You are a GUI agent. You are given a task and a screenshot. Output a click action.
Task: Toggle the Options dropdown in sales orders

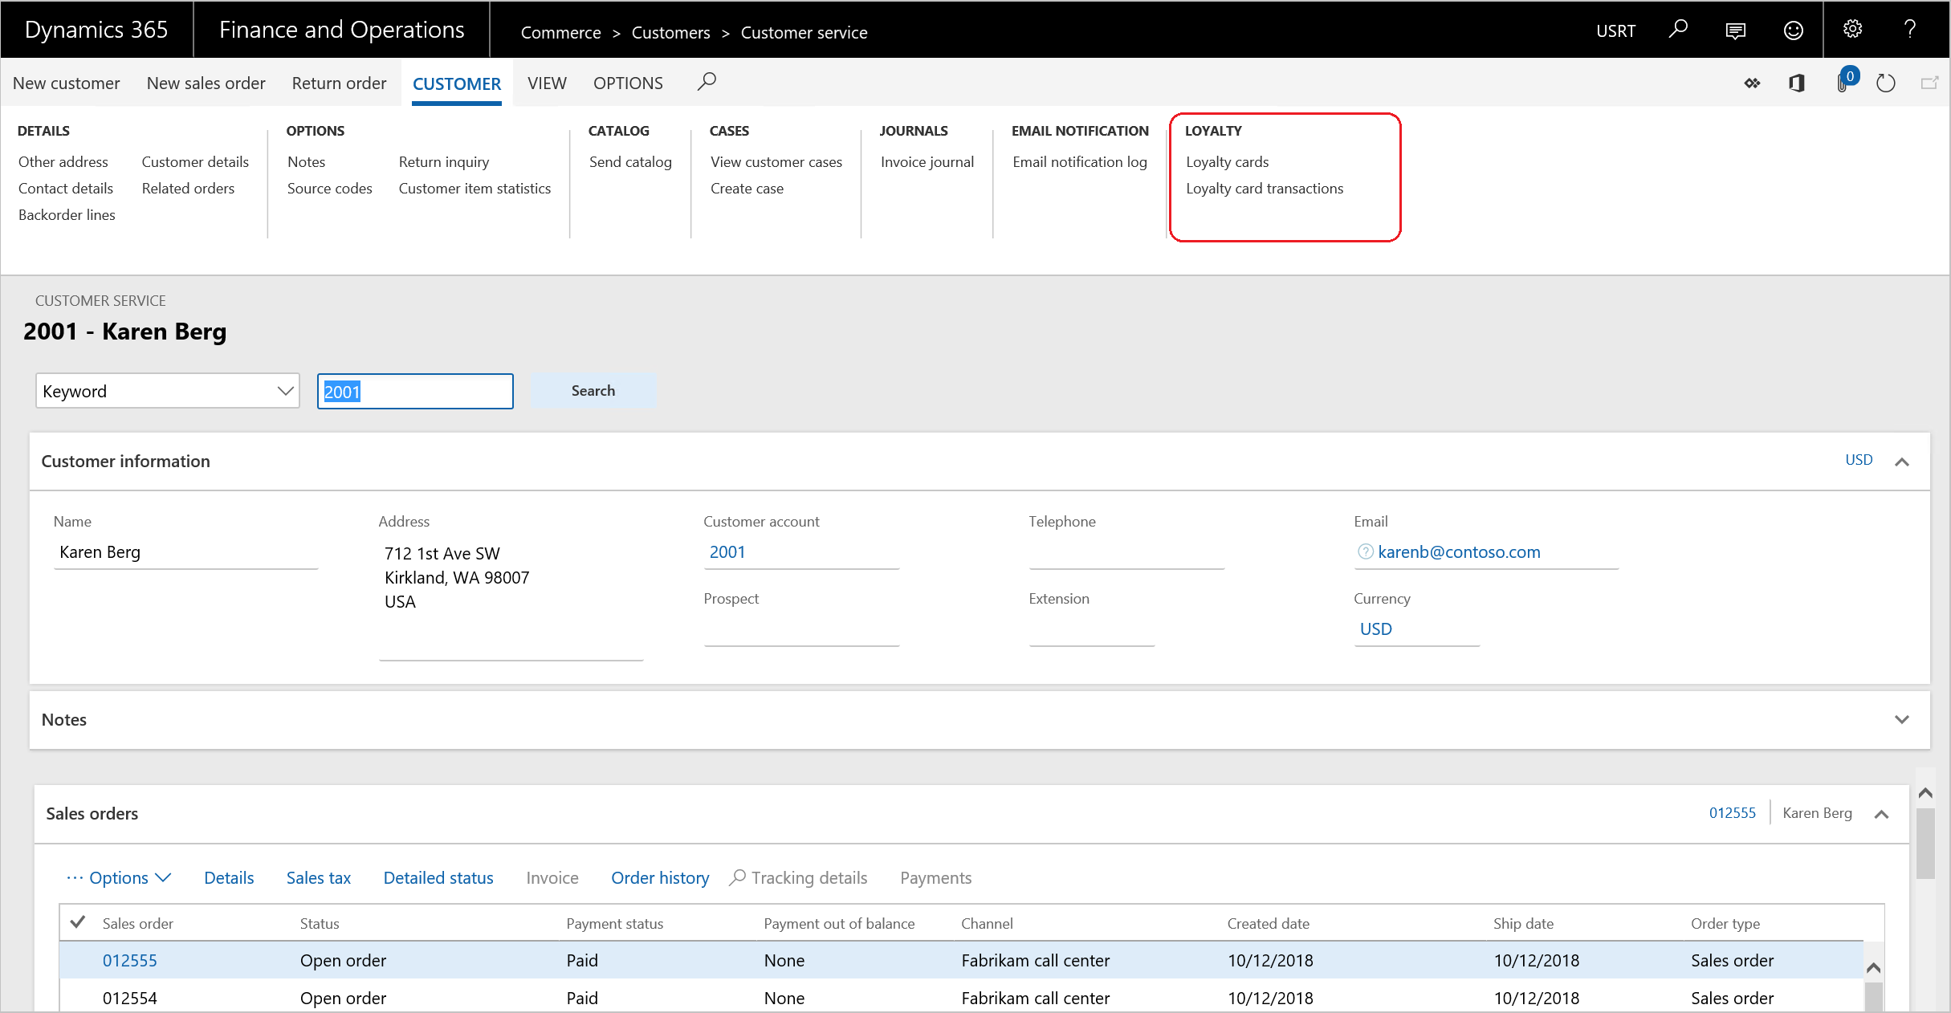120,877
